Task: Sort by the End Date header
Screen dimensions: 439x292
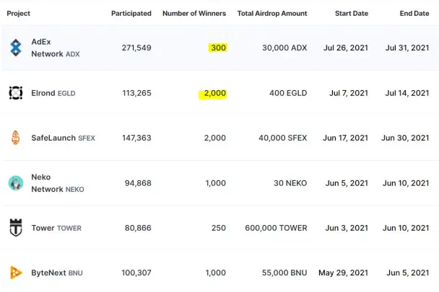Action: click(x=414, y=14)
